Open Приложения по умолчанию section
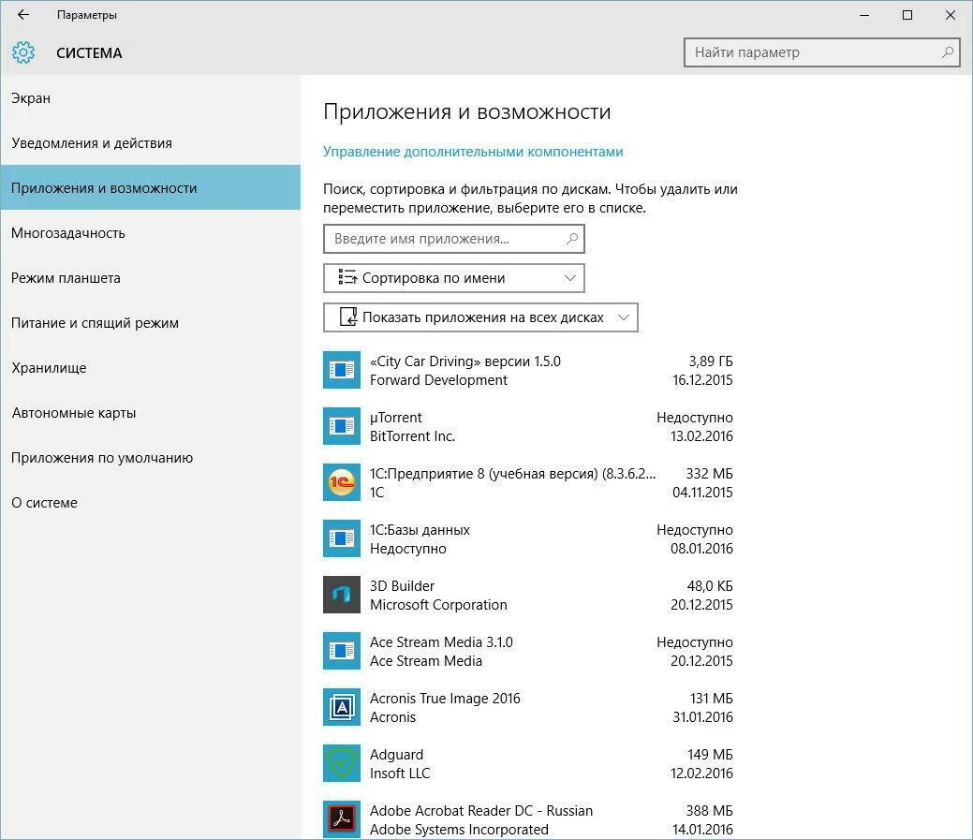Image resolution: width=973 pixels, height=840 pixels. coord(150,457)
